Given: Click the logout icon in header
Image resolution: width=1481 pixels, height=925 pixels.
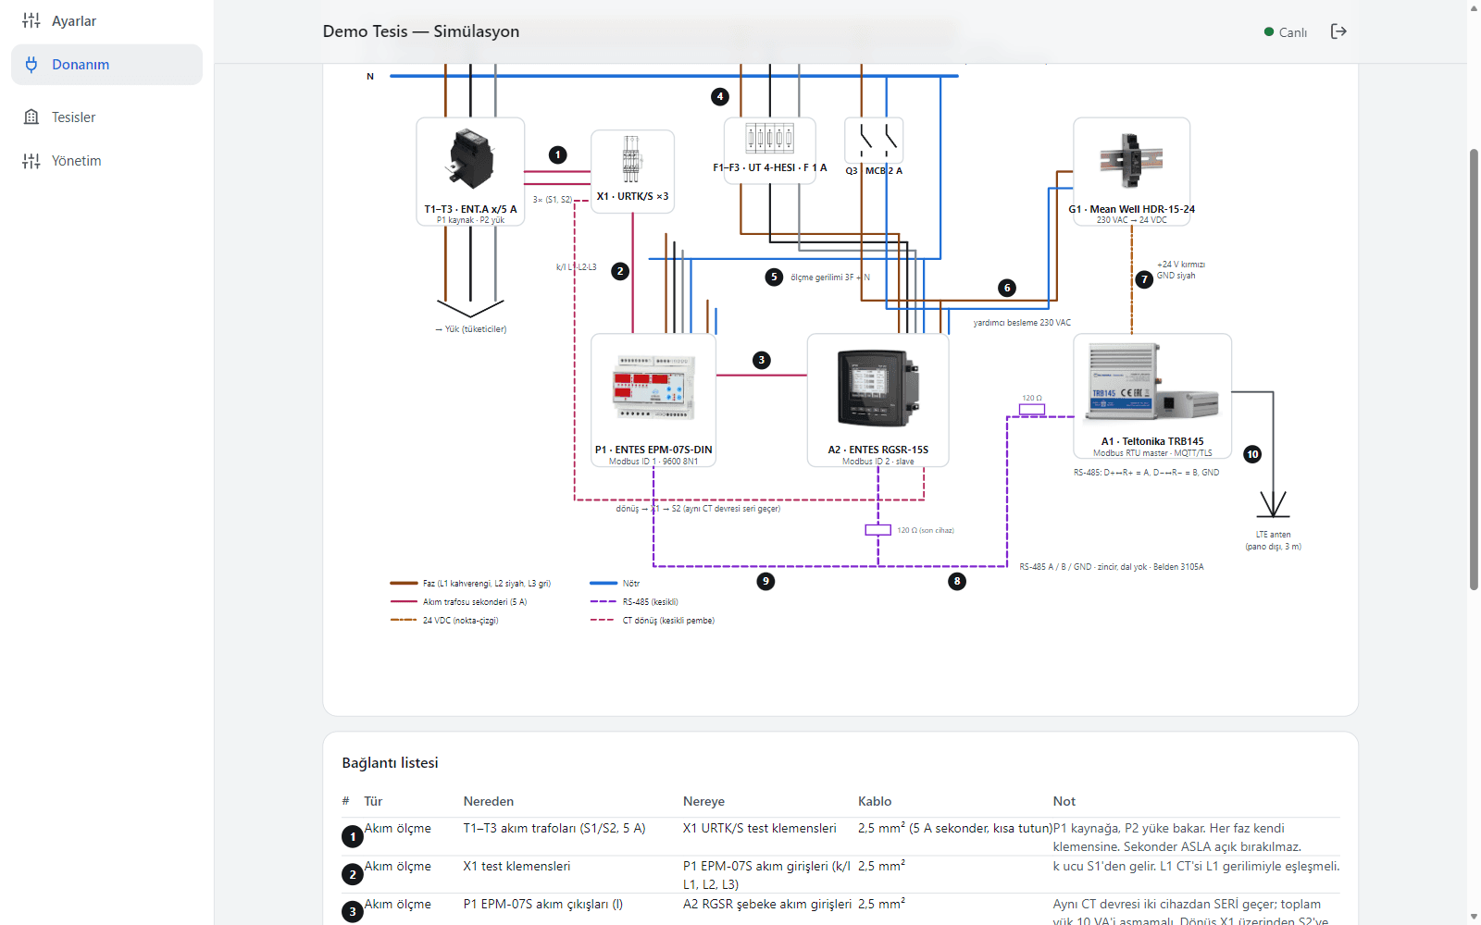Looking at the screenshot, I should click(1338, 31).
